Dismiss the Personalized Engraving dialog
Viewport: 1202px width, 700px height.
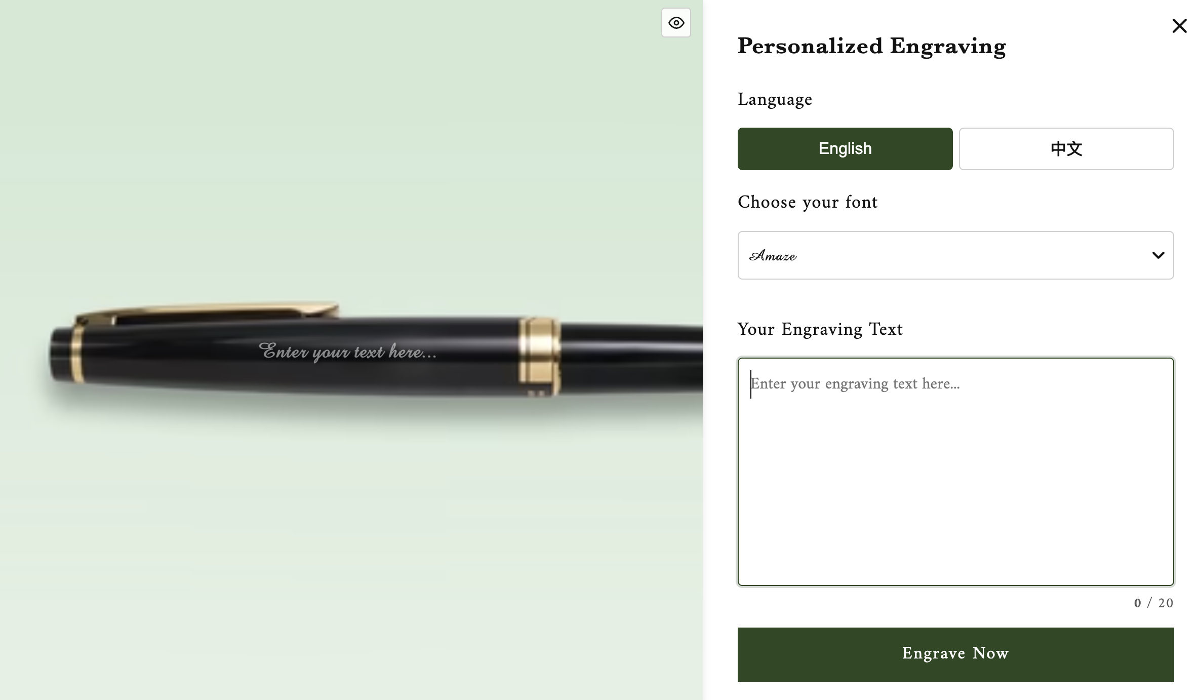(x=1179, y=25)
